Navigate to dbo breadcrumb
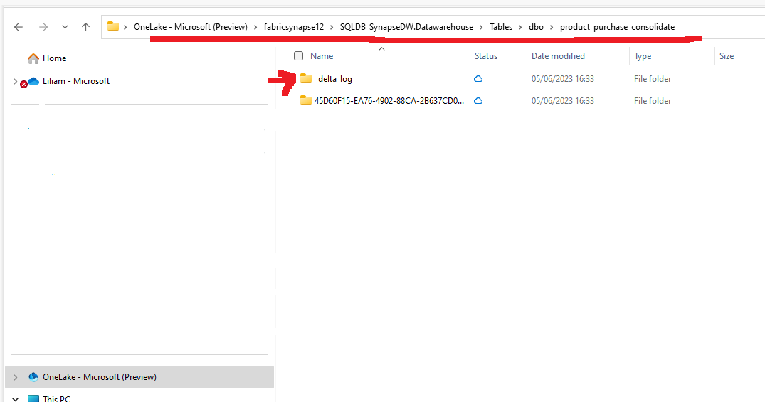The height and width of the screenshot is (402, 765). click(536, 27)
